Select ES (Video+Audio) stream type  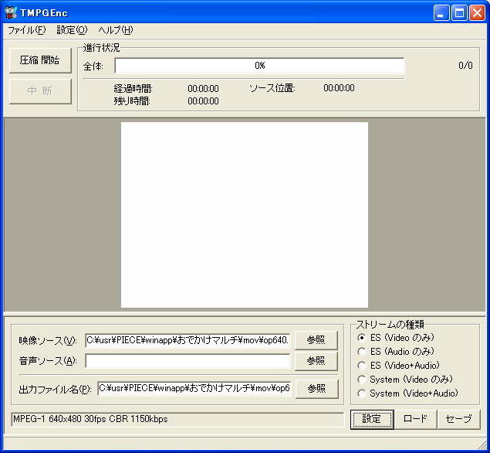(x=398, y=366)
